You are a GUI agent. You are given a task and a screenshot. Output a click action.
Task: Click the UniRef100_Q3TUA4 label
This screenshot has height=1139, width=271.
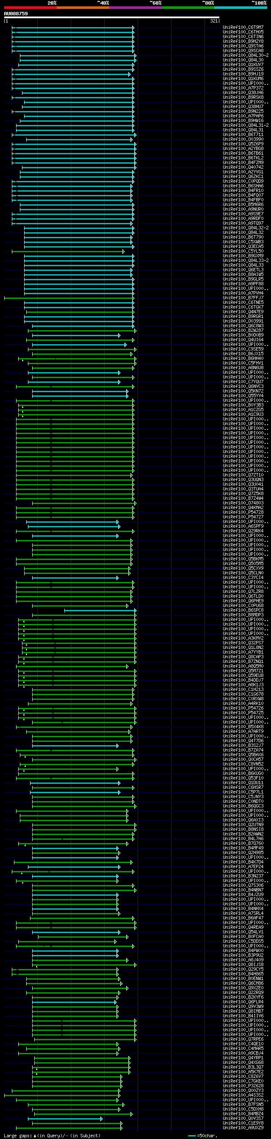[x=243, y=489]
